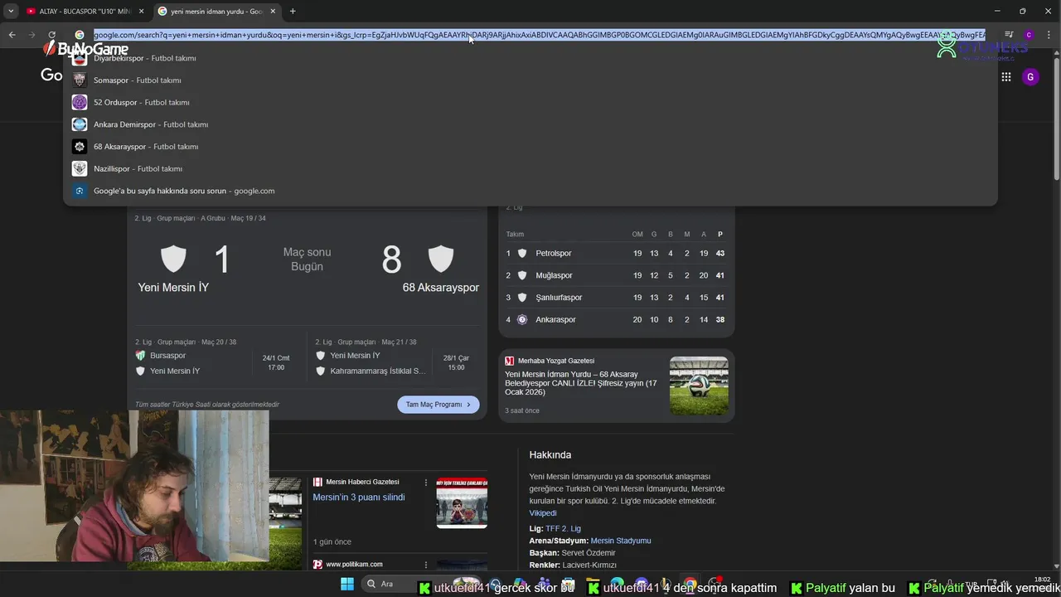Open the Bursaspor vs Yeni Mersin İY match
The image size is (1061, 597).
click(x=217, y=357)
